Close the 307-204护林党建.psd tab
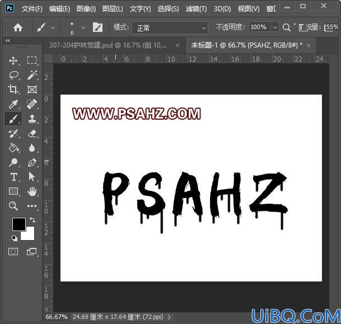This screenshot has width=341, height=324. tap(177, 45)
